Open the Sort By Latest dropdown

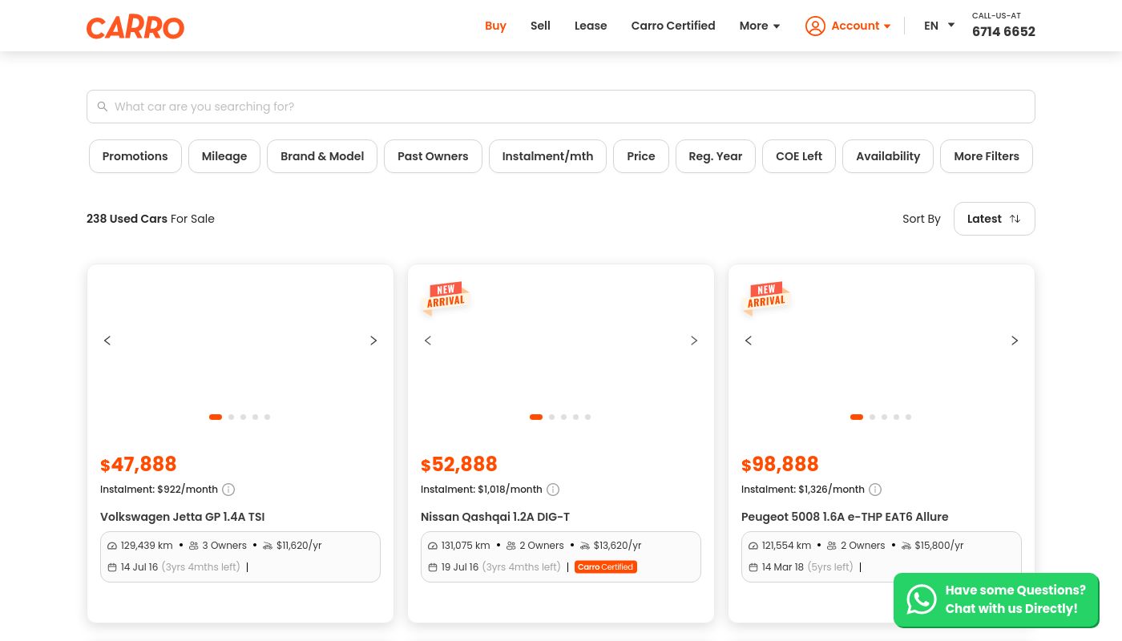[x=994, y=219]
